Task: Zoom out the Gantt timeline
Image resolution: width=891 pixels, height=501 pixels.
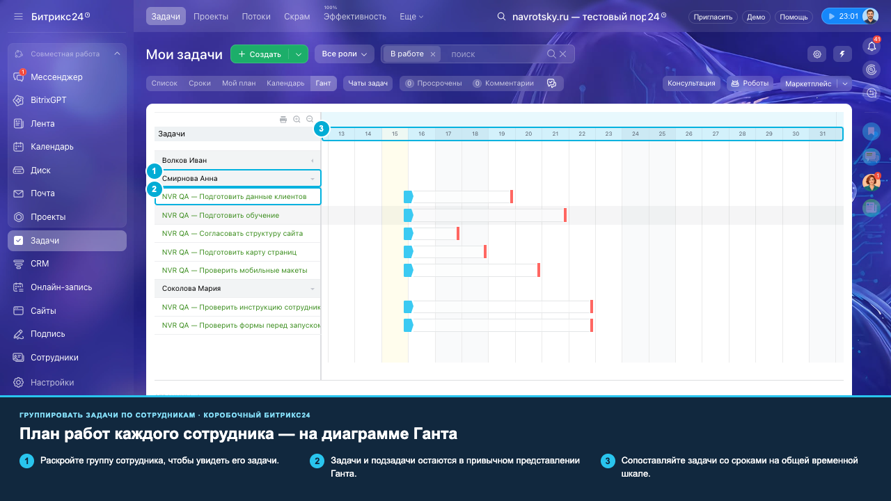Action: click(x=310, y=120)
